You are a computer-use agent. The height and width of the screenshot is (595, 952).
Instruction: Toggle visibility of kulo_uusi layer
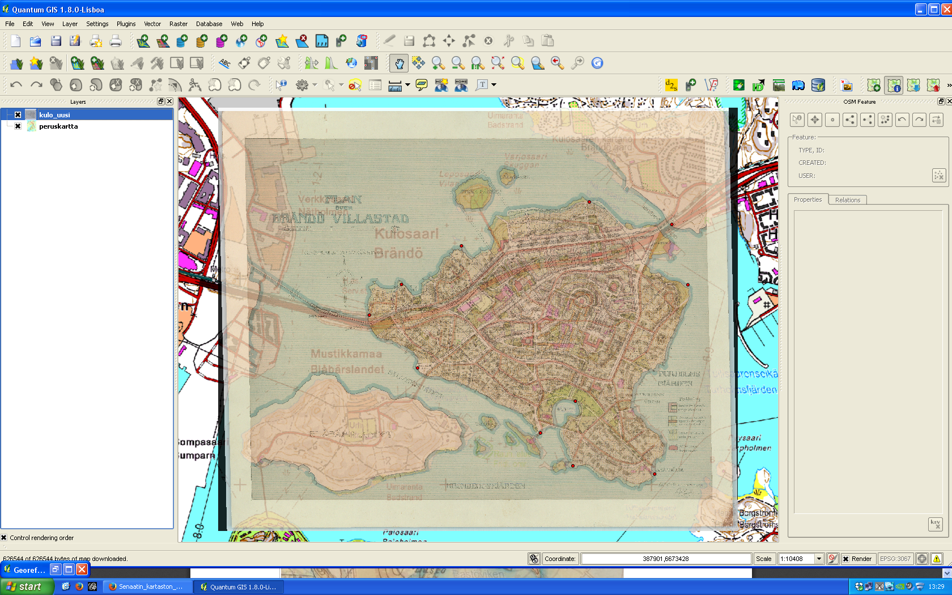point(18,115)
